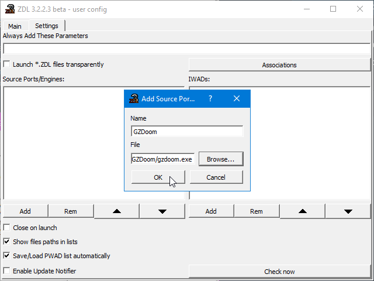This screenshot has height=281, width=374.
Task: Click Browse to choose executable file
Action: pyautogui.click(x=221, y=159)
